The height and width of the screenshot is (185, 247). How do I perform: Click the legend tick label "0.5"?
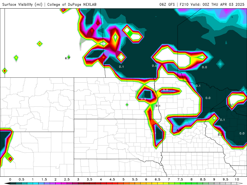coord(21,179)
